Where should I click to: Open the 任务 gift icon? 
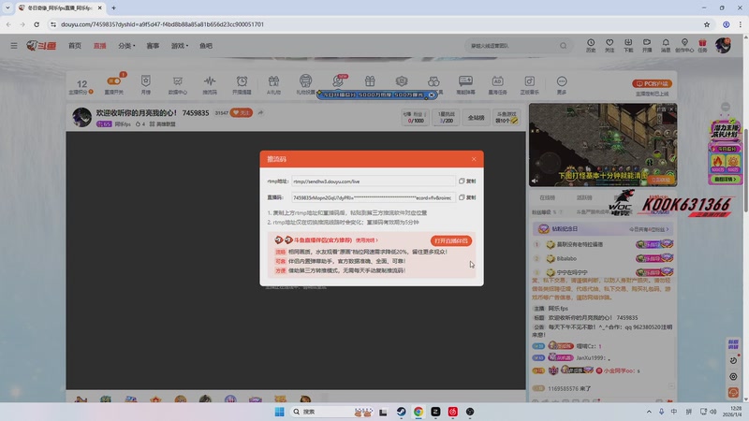(702, 45)
